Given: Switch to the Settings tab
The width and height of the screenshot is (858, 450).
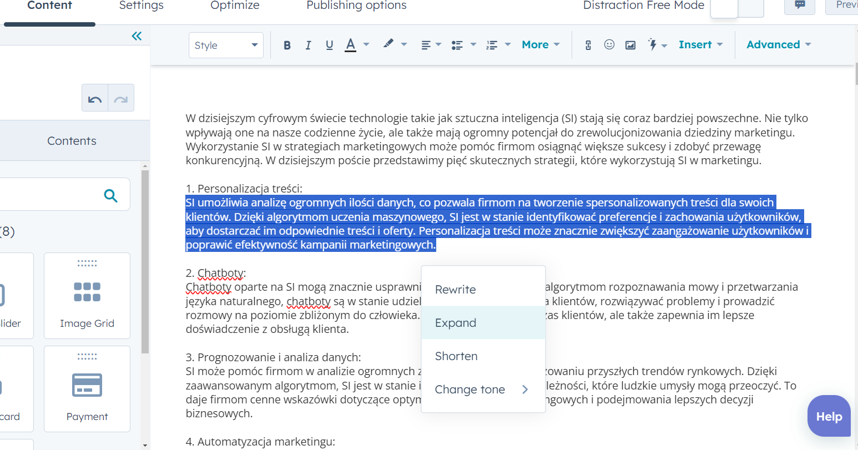Looking at the screenshot, I should pyautogui.click(x=142, y=6).
